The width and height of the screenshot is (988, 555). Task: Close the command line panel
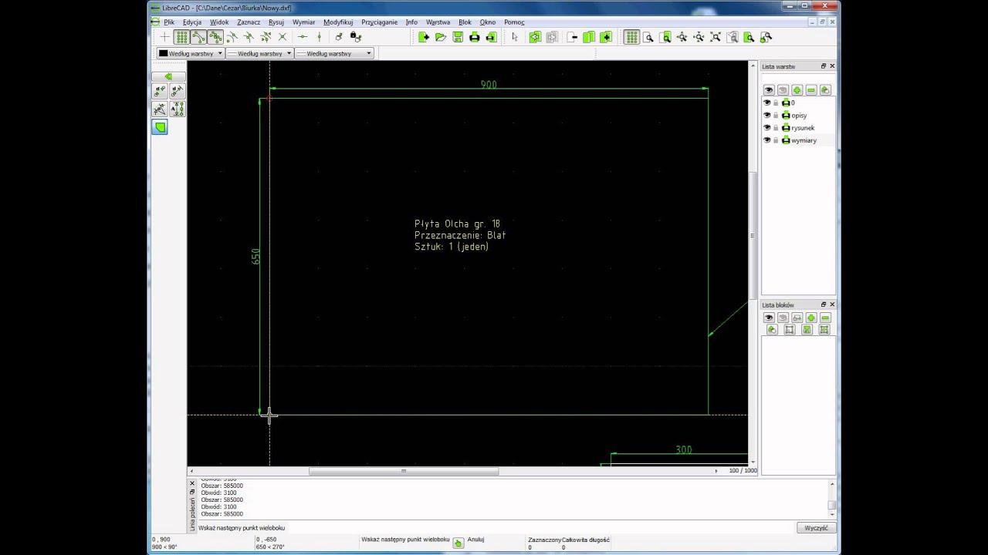click(192, 483)
